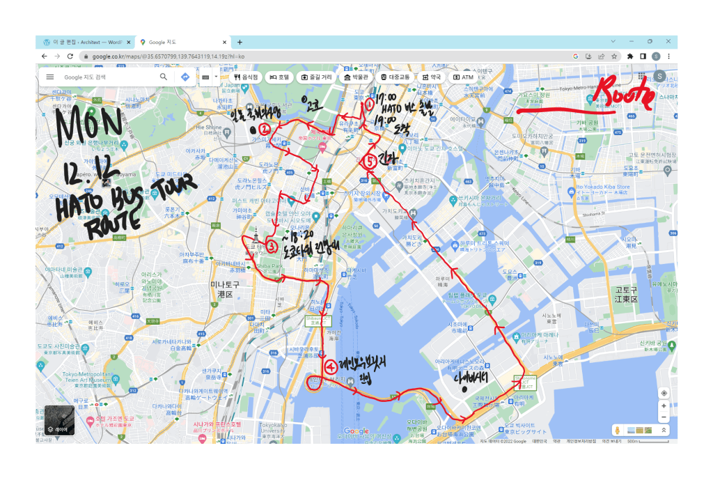Click the my location target button

pos(664,394)
